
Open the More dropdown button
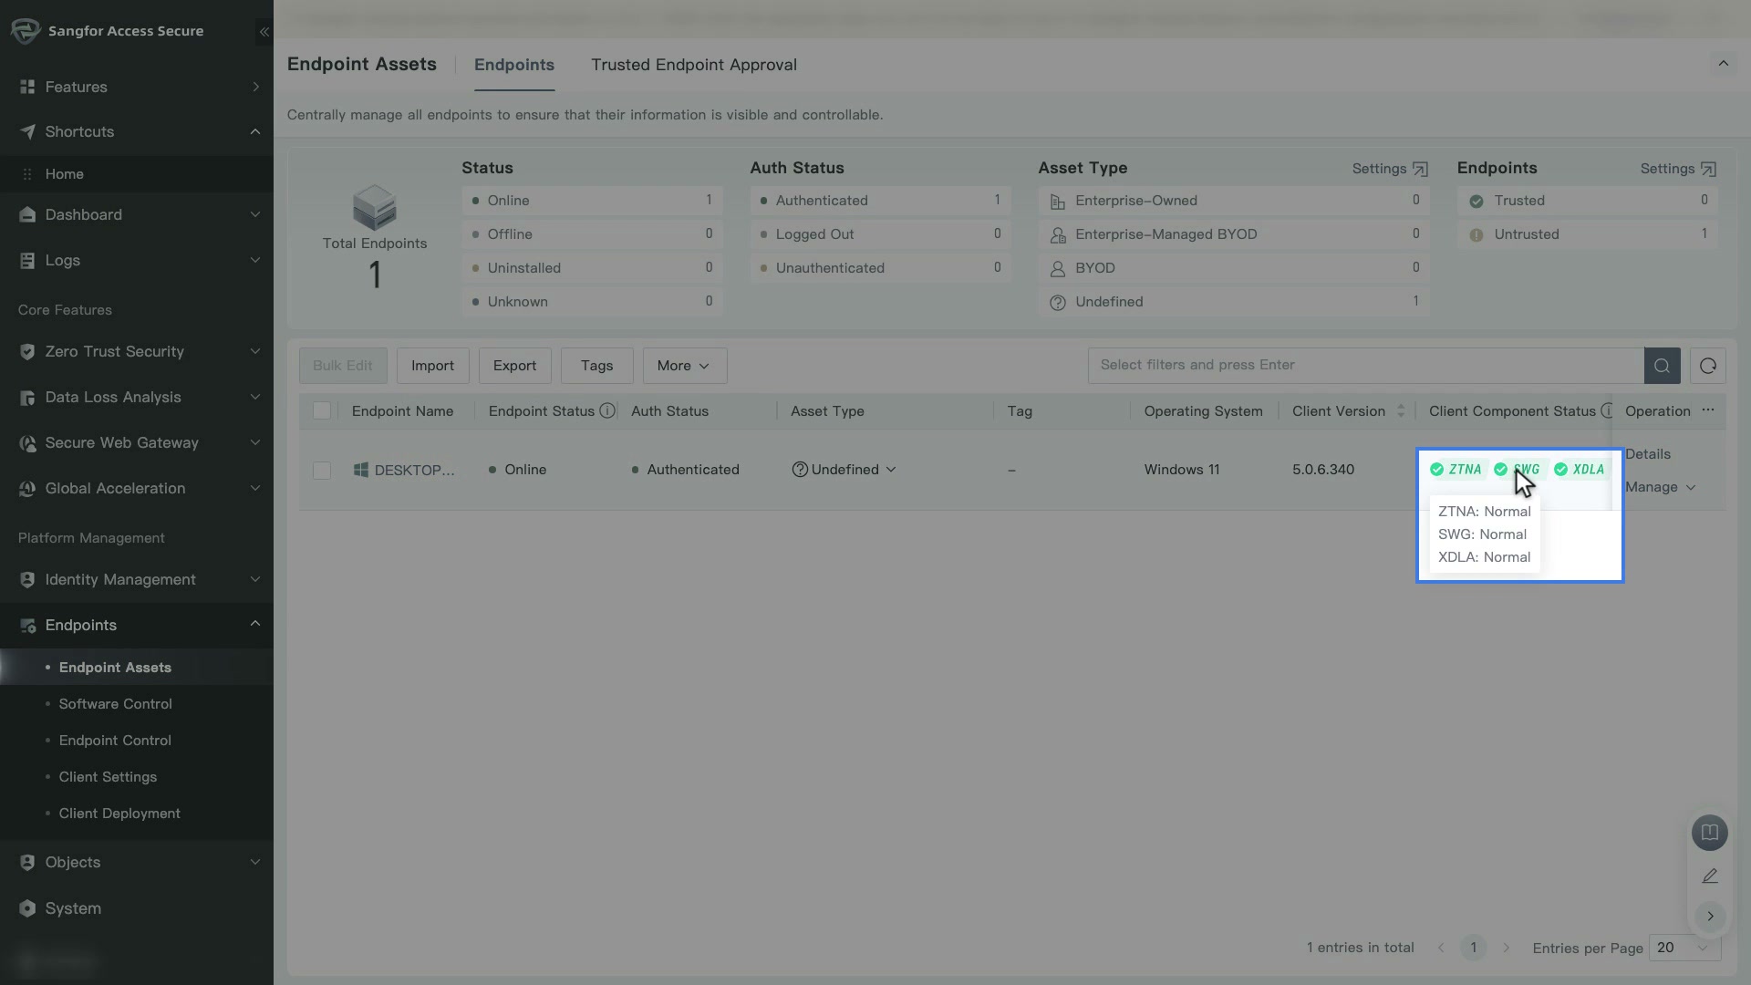(x=685, y=366)
